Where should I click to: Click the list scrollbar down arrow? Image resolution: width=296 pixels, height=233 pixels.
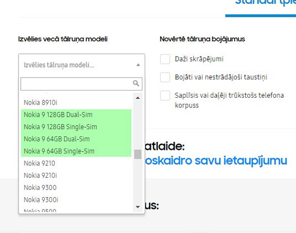[138, 207]
